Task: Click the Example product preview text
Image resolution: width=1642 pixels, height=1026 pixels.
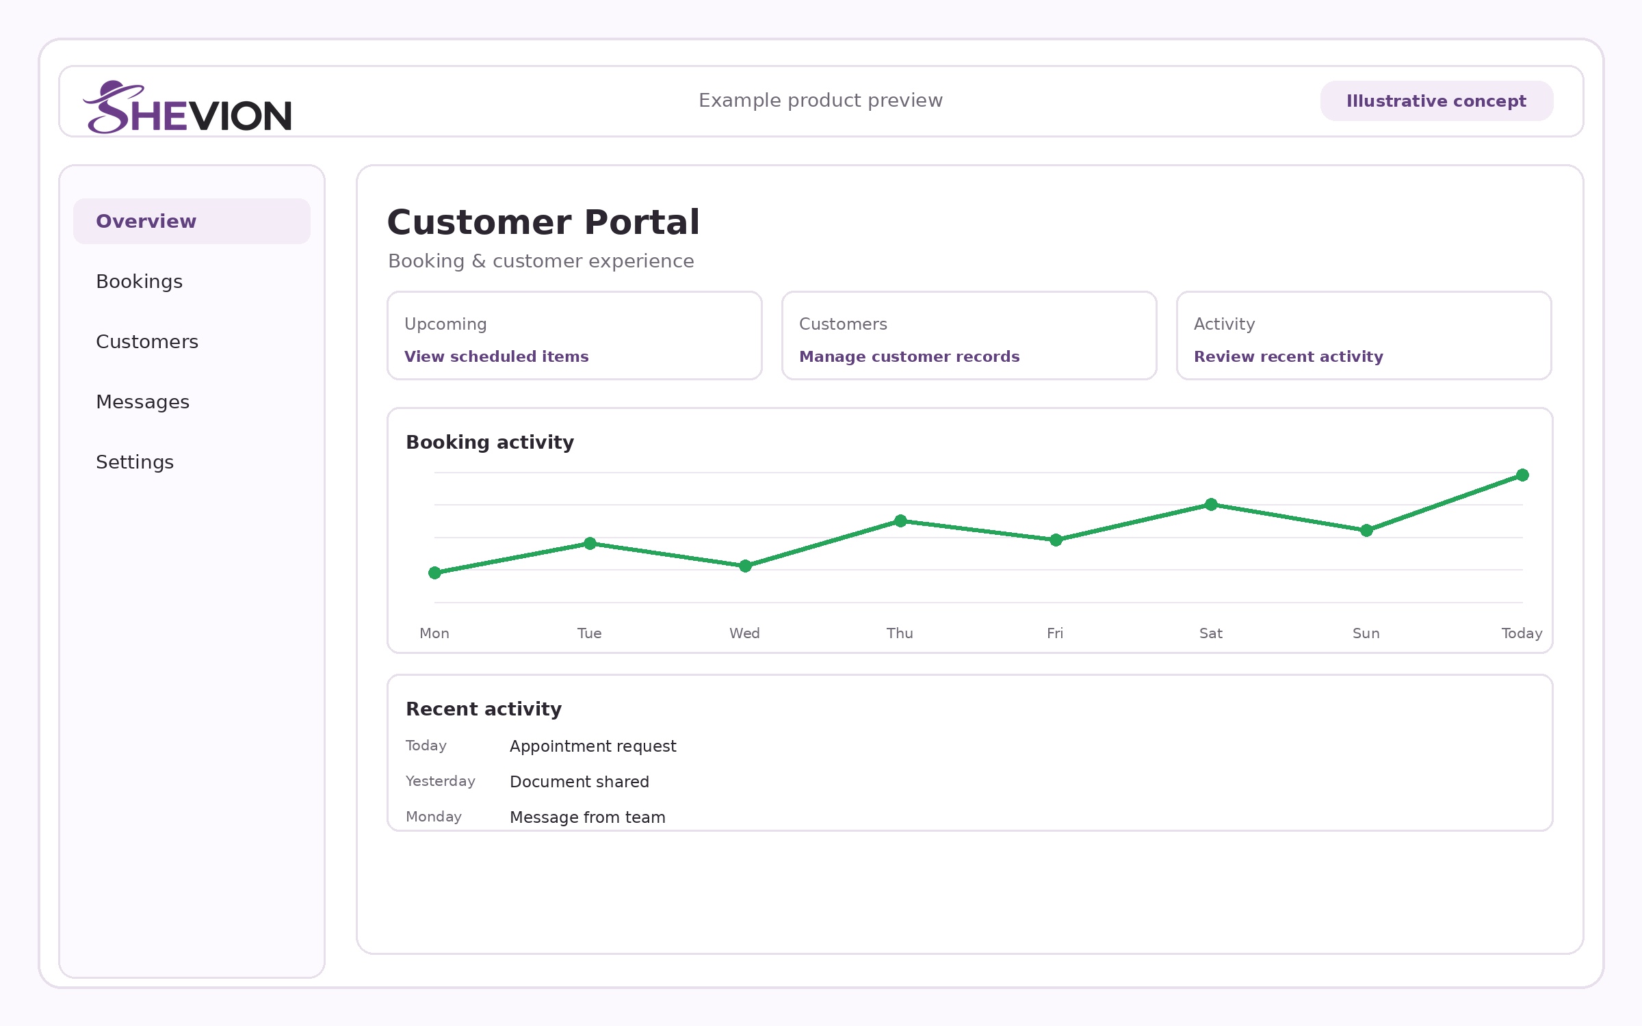Action: (820, 101)
